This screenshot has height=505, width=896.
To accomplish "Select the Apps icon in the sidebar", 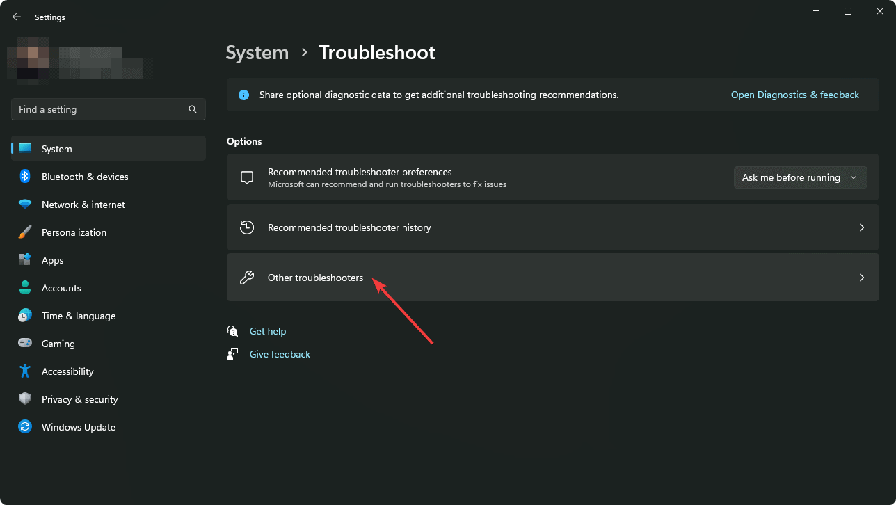I will [53, 260].
